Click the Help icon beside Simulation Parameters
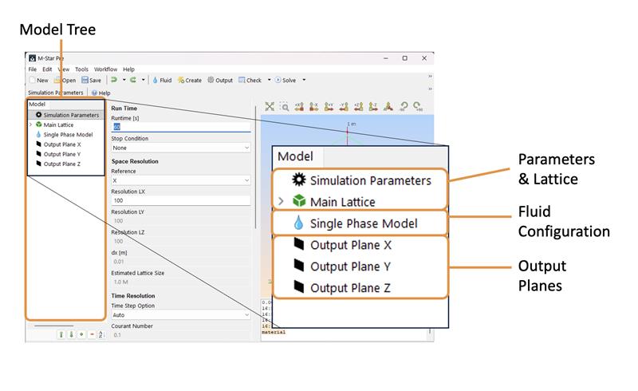Image resolution: width=638 pixels, height=391 pixels. [100, 93]
